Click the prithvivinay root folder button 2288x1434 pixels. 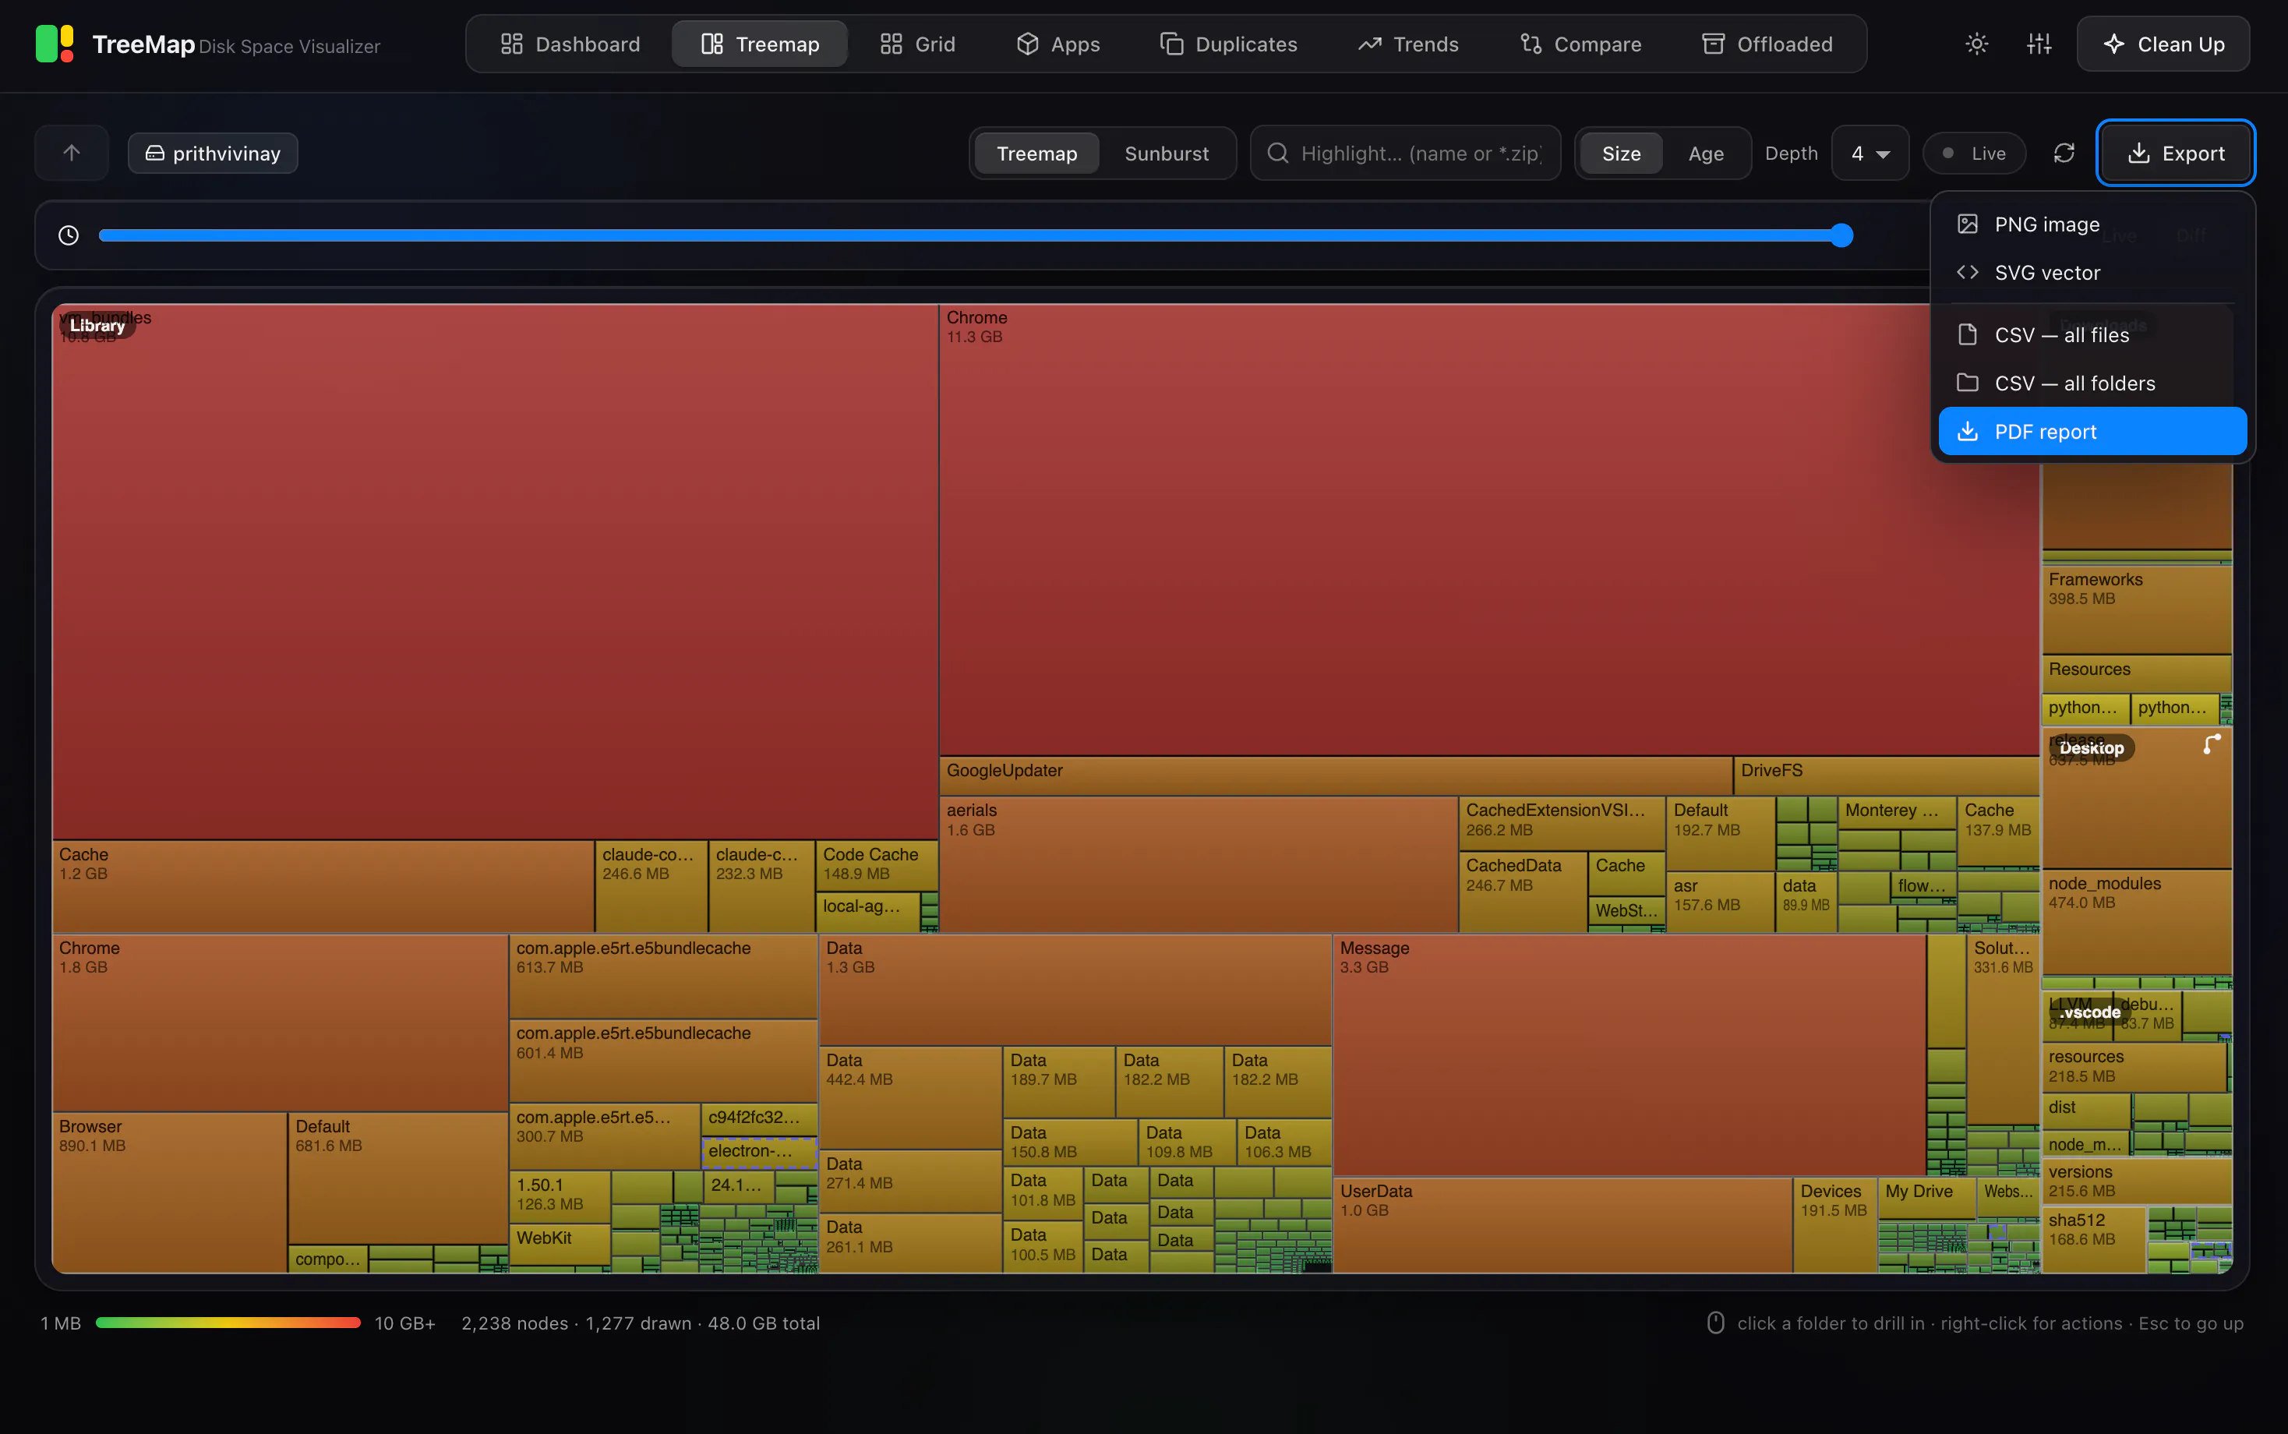[213, 153]
